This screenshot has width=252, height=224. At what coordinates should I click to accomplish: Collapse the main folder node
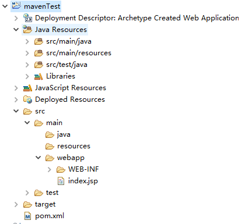[x=27, y=123]
